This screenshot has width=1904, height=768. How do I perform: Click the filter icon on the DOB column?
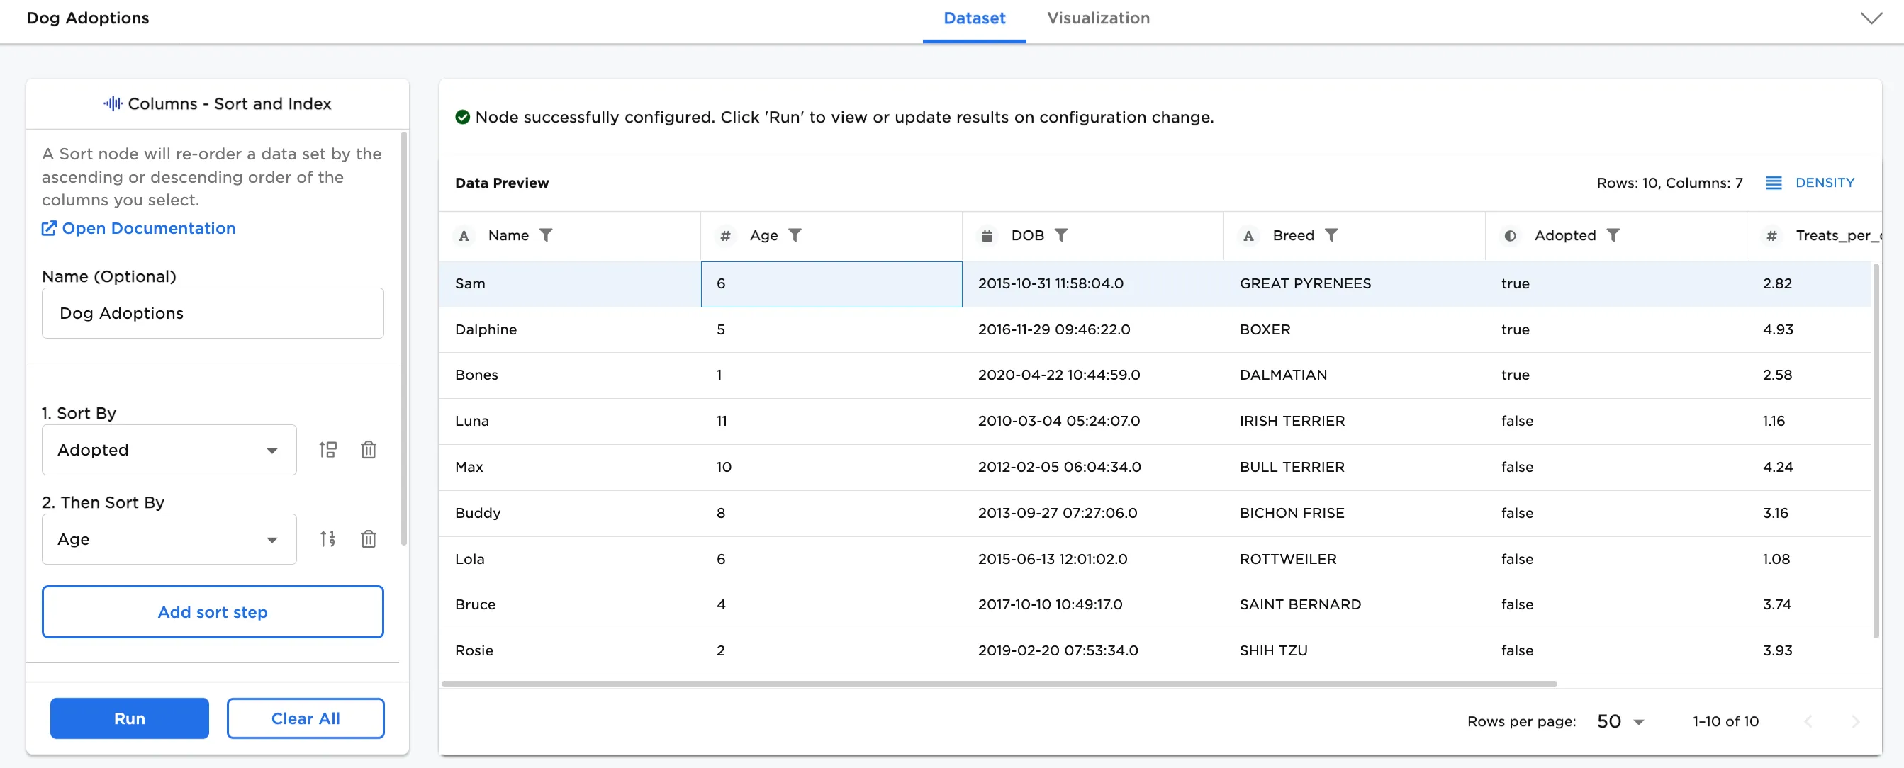click(1062, 235)
